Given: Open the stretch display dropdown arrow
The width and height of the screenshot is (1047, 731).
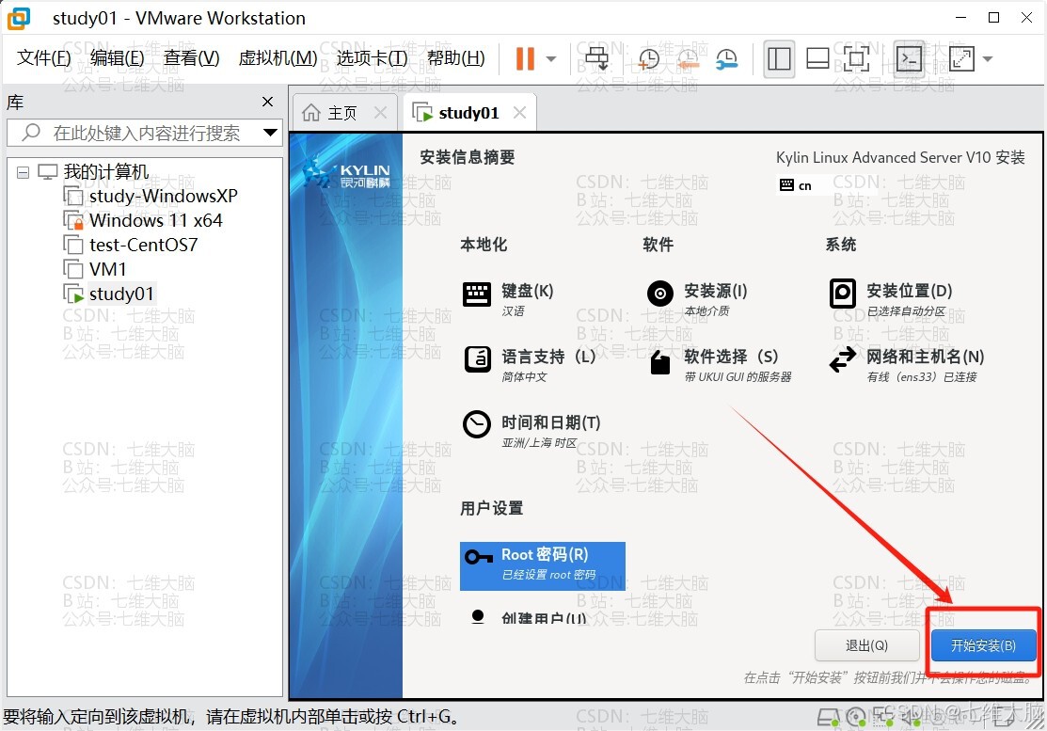Looking at the screenshot, I should click(x=988, y=58).
